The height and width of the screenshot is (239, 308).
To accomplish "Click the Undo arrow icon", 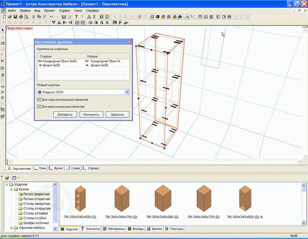I will [52, 17].
